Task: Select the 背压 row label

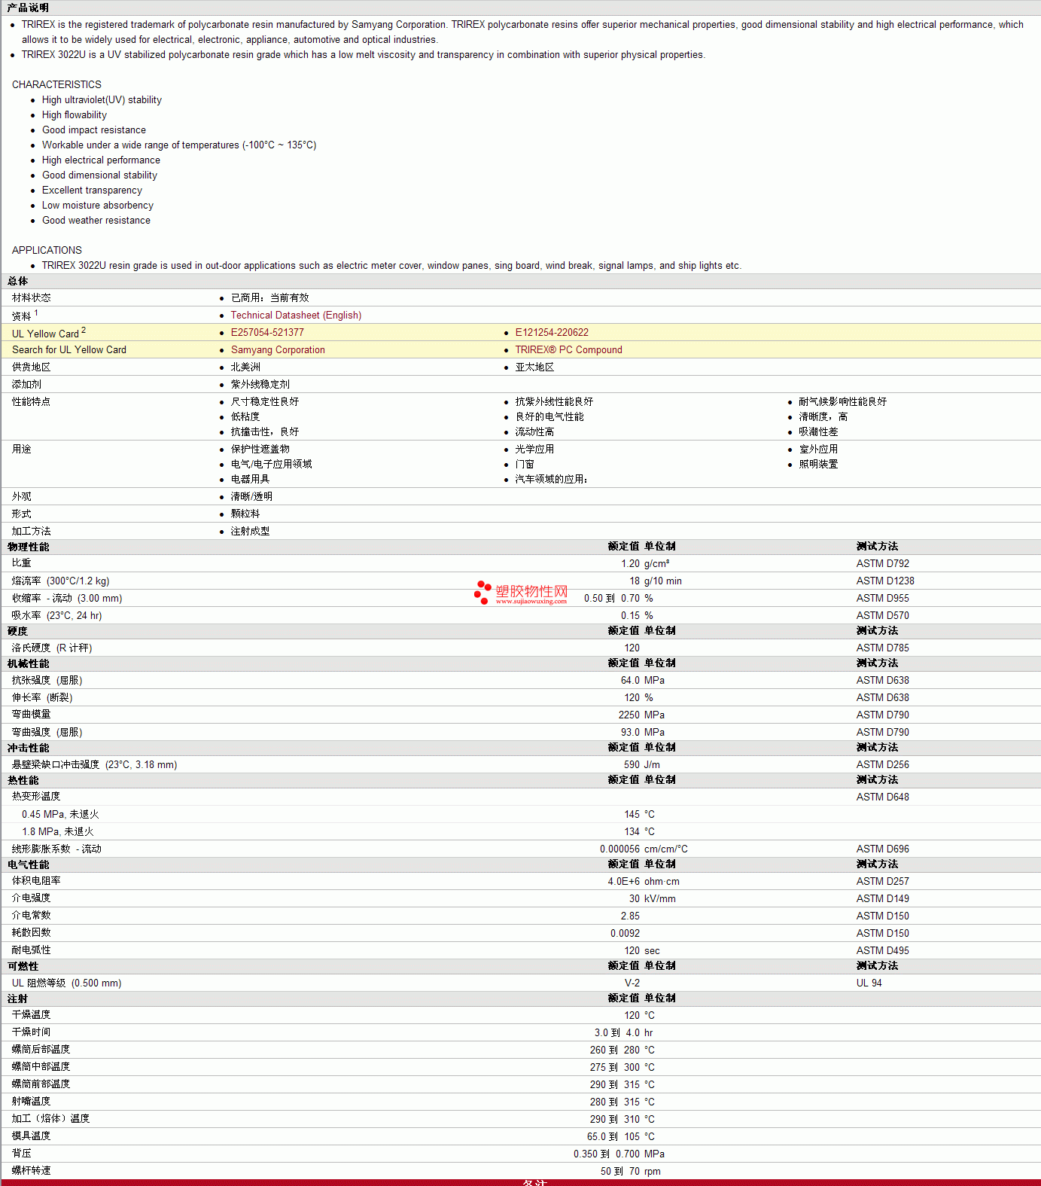Action: [22, 1153]
